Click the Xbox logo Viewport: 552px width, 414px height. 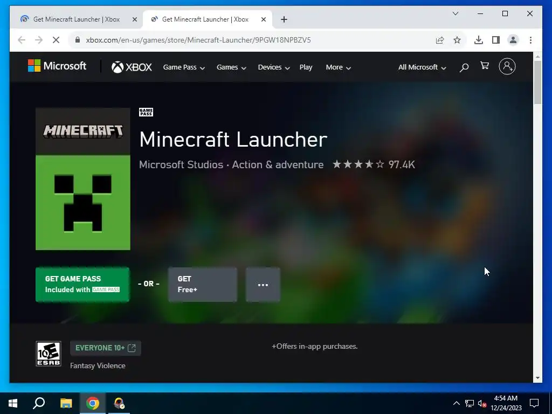pyautogui.click(x=132, y=67)
